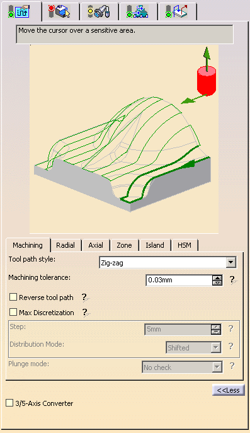
Task: Click the Reverse tool path help icon
Action: coord(85,297)
